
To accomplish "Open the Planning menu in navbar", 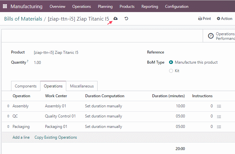I will [105, 7].
